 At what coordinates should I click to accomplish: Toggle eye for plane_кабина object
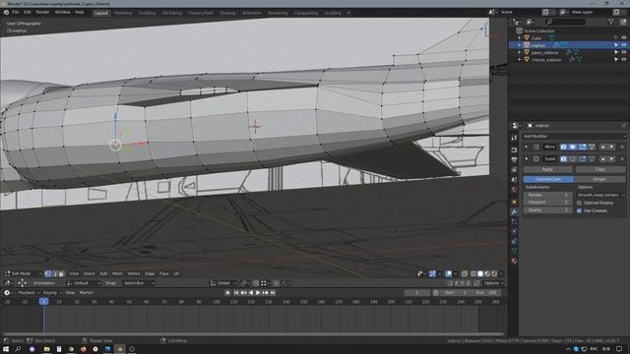point(623,52)
